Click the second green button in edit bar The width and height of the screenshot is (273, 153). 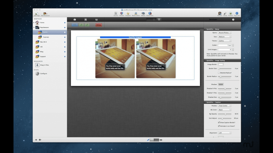[87, 25]
